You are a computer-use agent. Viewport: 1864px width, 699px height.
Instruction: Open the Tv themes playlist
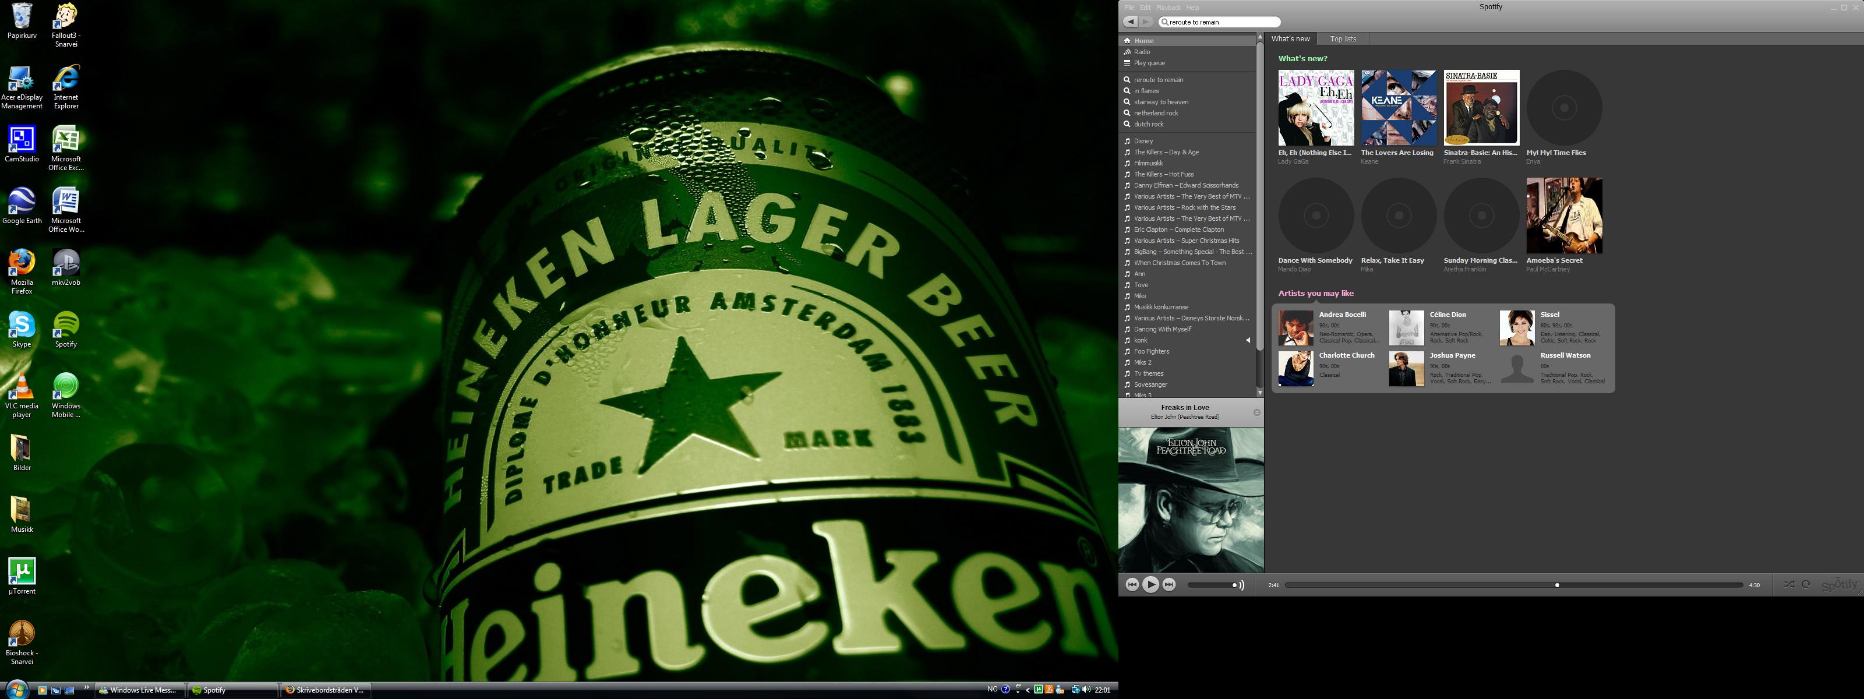pyautogui.click(x=1187, y=373)
